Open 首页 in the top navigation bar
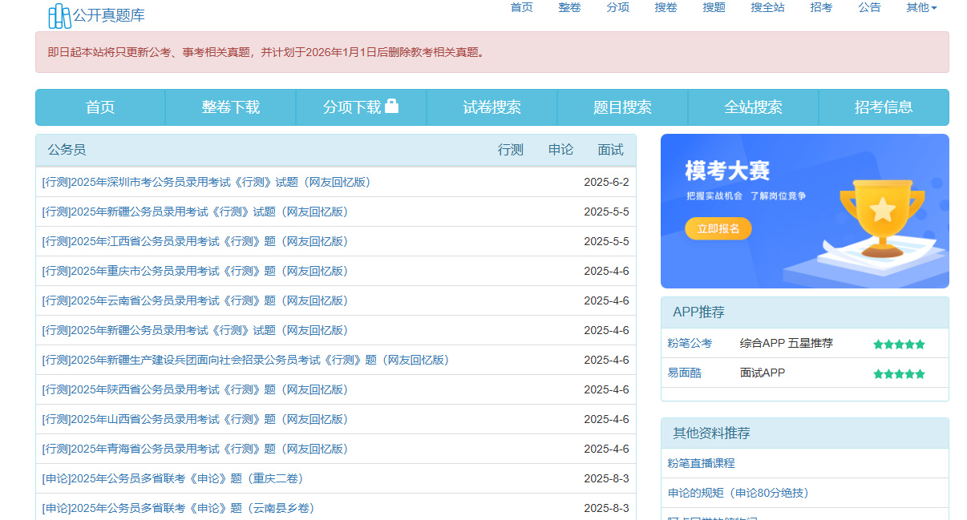The height and width of the screenshot is (520, 967). (522, 7)
